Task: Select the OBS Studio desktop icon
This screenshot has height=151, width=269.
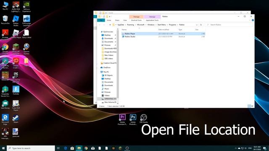Action: tap(144, 119)
